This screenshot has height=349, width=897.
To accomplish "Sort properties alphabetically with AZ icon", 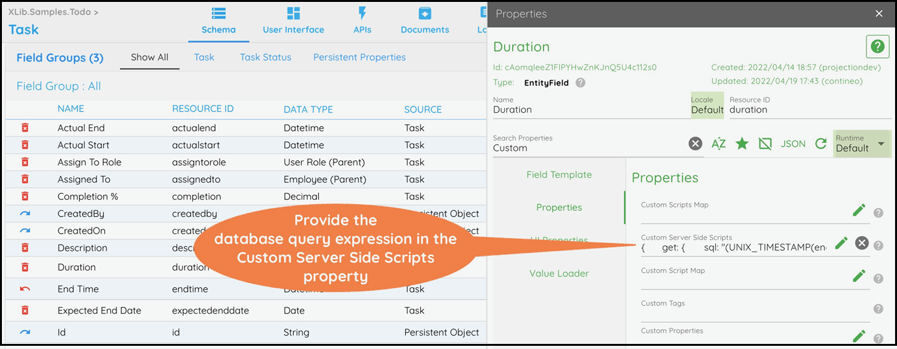I will tap(718, 144).
